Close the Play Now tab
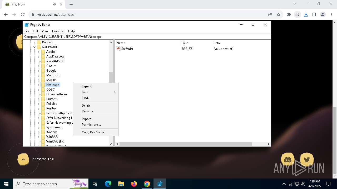 pyautogui.click(x=61, y=4)
